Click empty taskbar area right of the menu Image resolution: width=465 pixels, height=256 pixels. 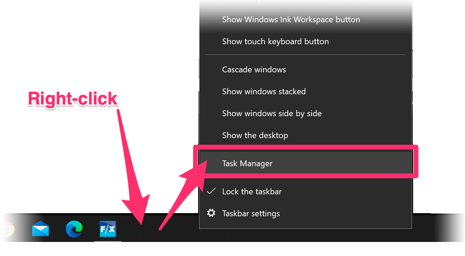point(436,228)
